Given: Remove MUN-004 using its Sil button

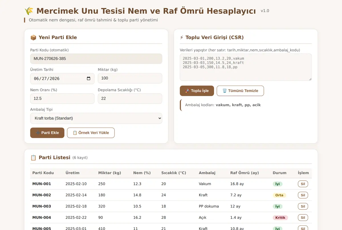Looking at the screenshot, I should pyautogui.click(x=303, y=217).
